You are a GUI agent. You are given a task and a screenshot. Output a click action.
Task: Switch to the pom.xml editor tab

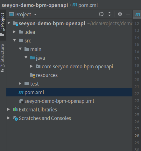click(x=137, y=14)
